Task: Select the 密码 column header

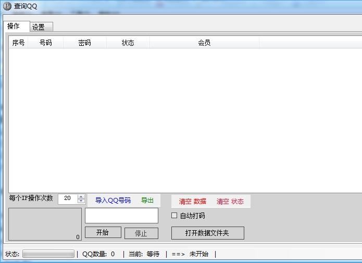Action: [x=84, y=43]
